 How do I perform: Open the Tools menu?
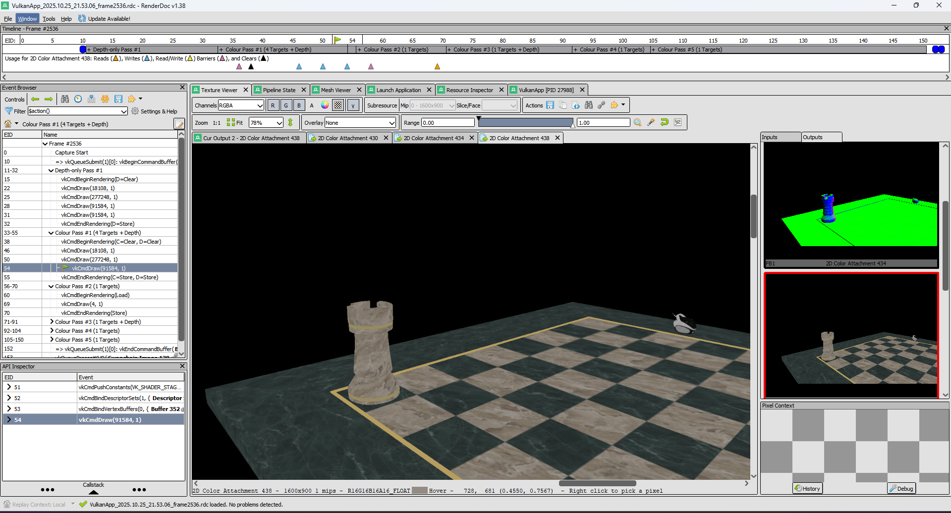click(49, 19)
